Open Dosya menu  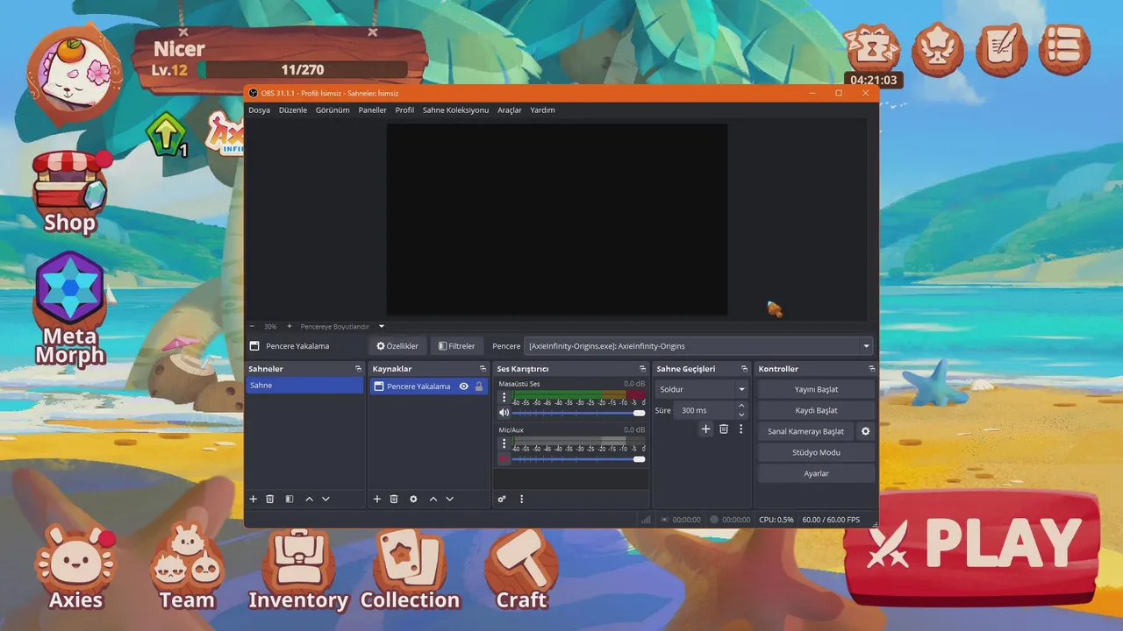(x=259, y=110)
